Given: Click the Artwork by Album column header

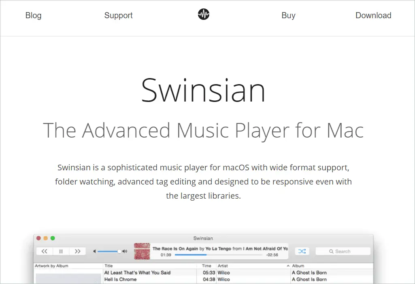Looking at the screenshot, I should (x=68, y=266).
